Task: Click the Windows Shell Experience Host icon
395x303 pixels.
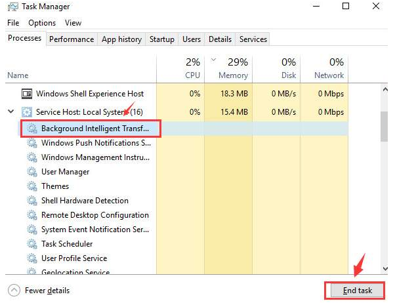Action: (x=27, y=94)
